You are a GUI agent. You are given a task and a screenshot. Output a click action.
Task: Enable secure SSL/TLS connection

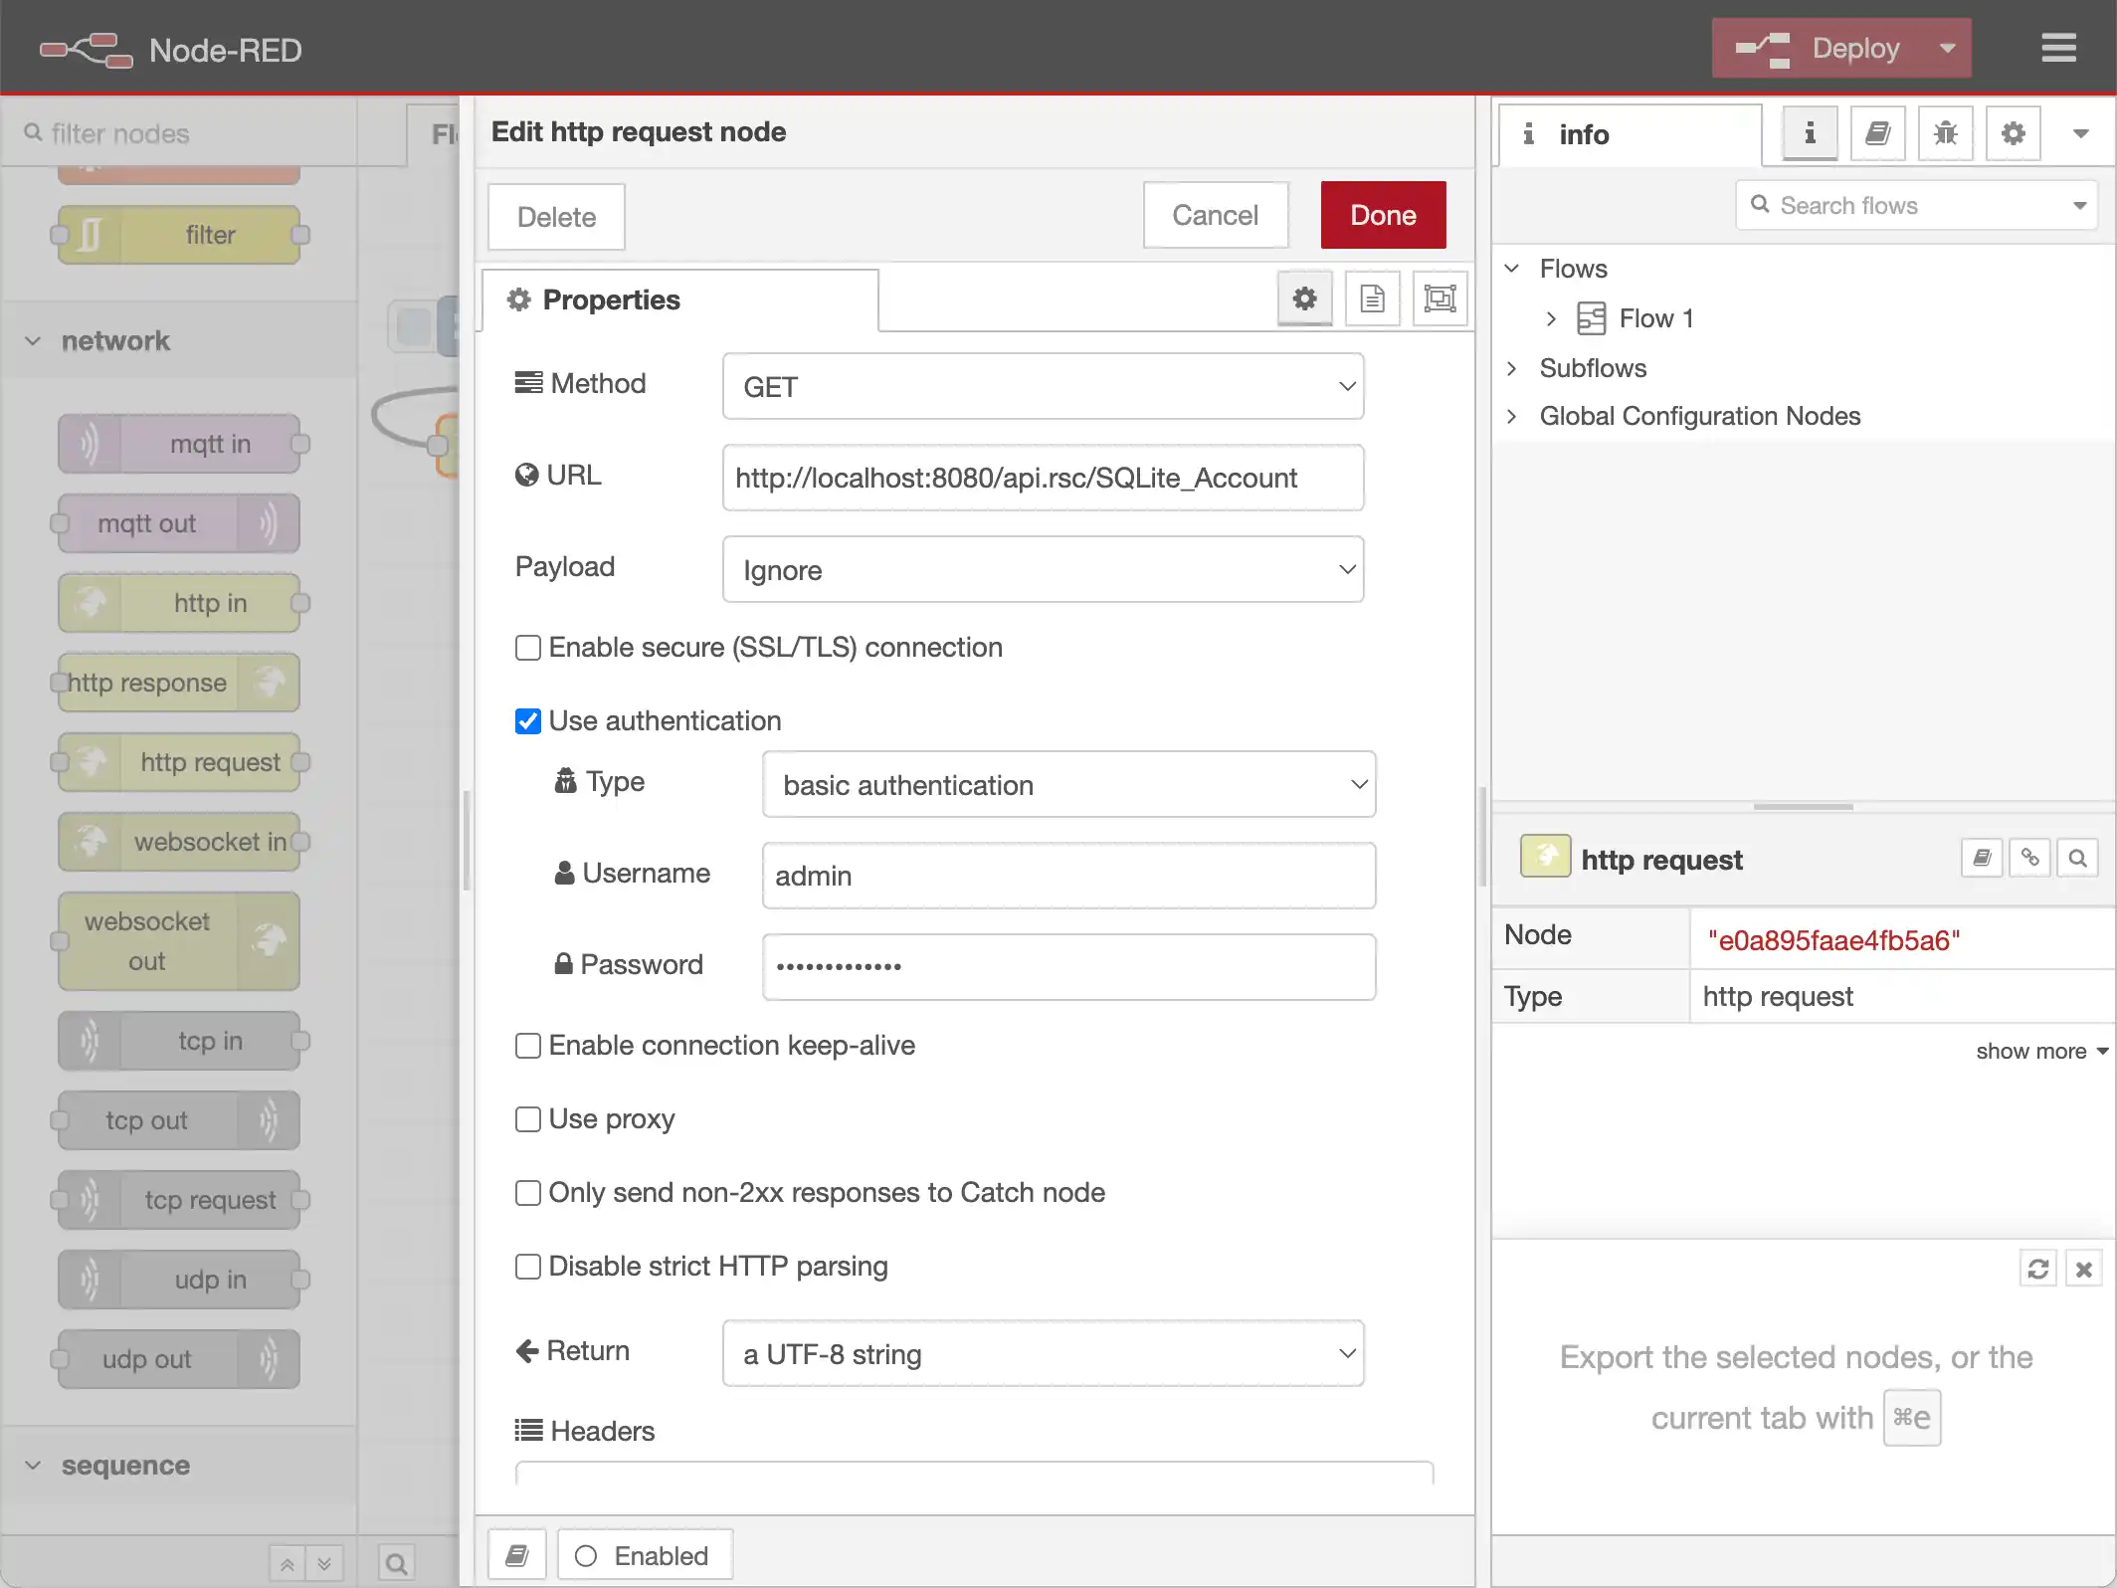(527, 647)
